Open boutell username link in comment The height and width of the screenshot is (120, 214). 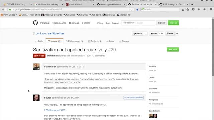coord(48,98)
